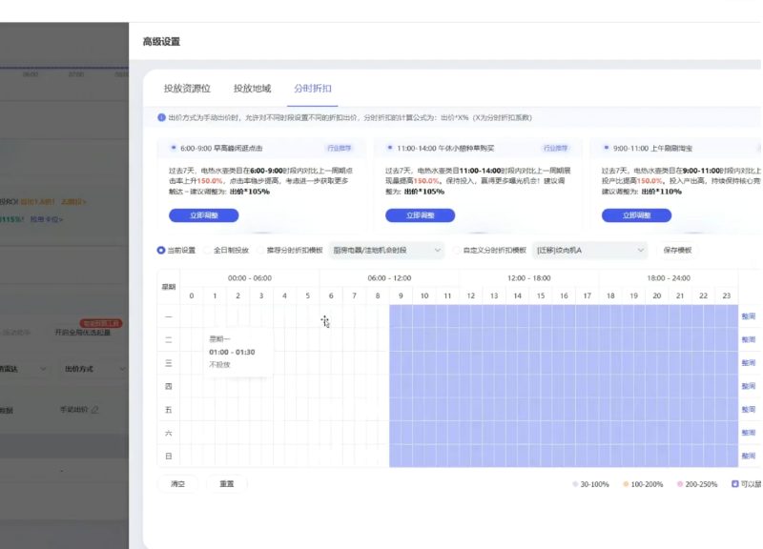The width and height of the screenshot is (763, 549).
Task: Click the 06:00 - 12:00 column group header
Action: click(x=389, y=278)
